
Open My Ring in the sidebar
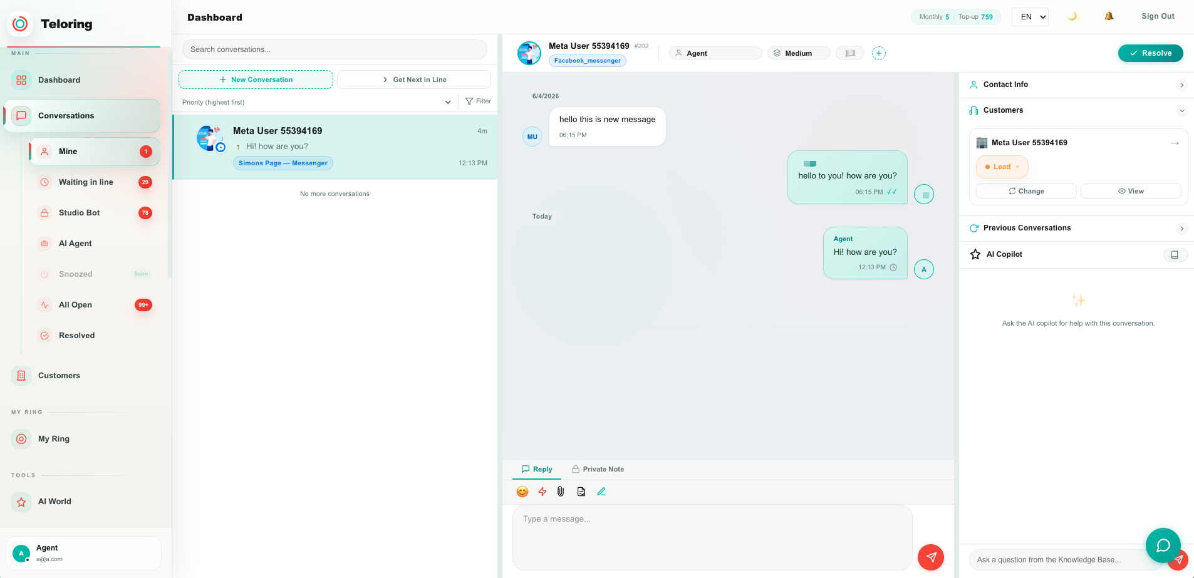pos(83,439)
